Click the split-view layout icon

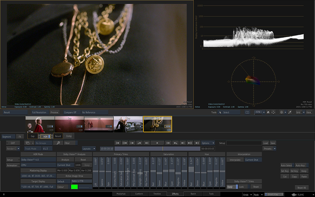coord(247,112)
